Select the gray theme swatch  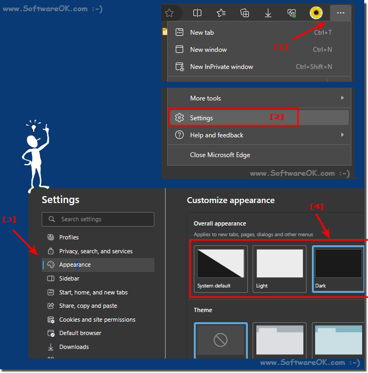[x=279, y=340]
